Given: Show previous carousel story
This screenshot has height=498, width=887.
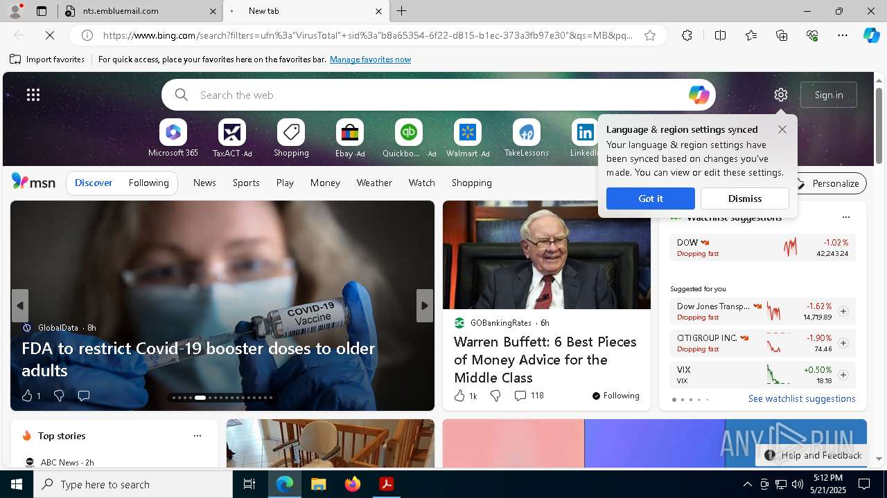Looking at the screenshot, I should (20, 306).
